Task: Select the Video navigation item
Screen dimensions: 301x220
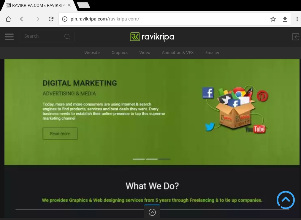Action: 145,53
